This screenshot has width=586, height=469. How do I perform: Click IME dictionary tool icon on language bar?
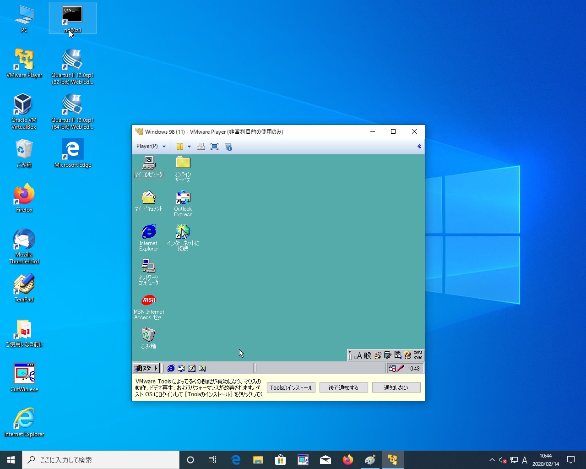[x=388, y=355]
